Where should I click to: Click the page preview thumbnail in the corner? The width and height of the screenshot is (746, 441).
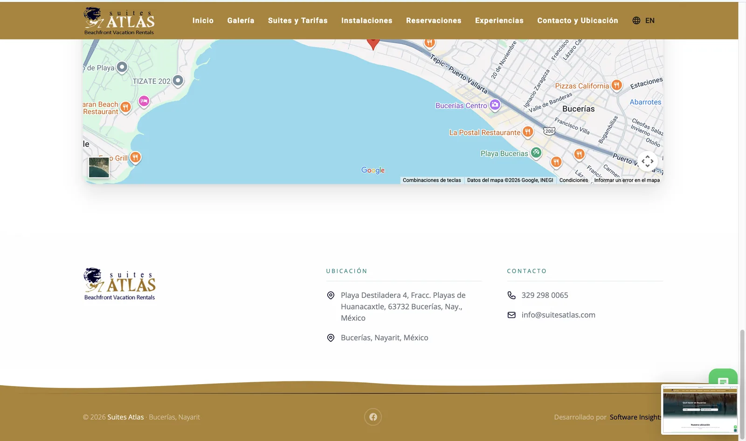click(700, 409)
